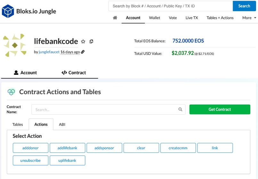The image size is (258, 179).
Task: Click the 'Select Action' heading
Action: click(27, 136)
